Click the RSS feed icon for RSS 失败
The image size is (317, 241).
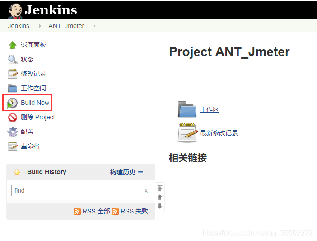[115, 212]
